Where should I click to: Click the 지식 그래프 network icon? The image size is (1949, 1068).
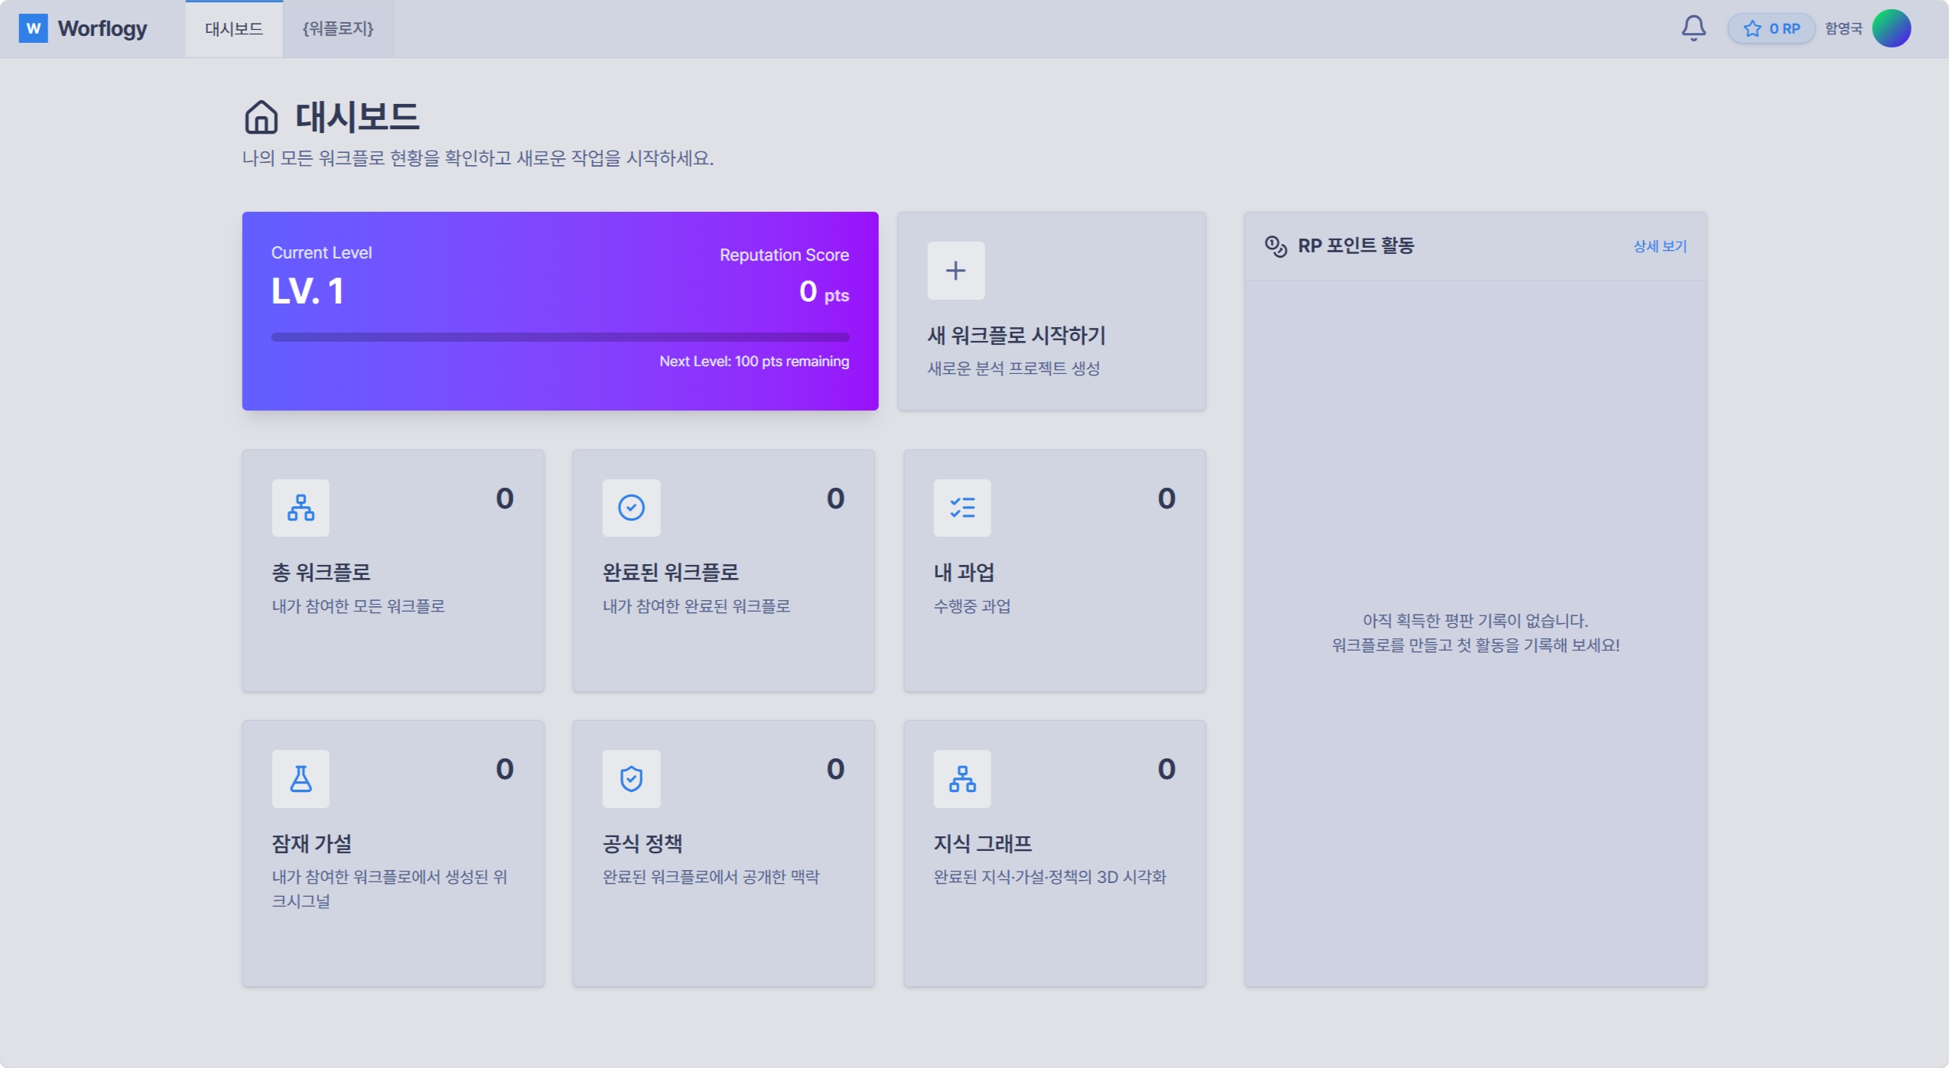961,779
